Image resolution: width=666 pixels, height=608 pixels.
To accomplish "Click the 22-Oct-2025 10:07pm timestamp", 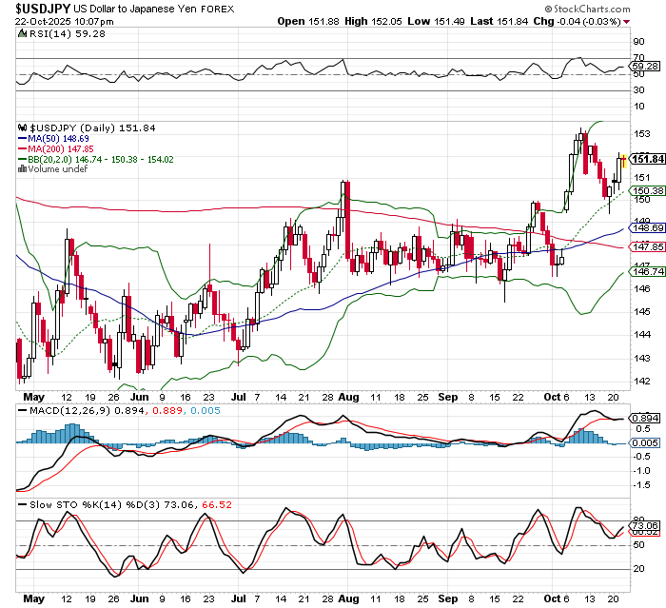I will (64, 21).
